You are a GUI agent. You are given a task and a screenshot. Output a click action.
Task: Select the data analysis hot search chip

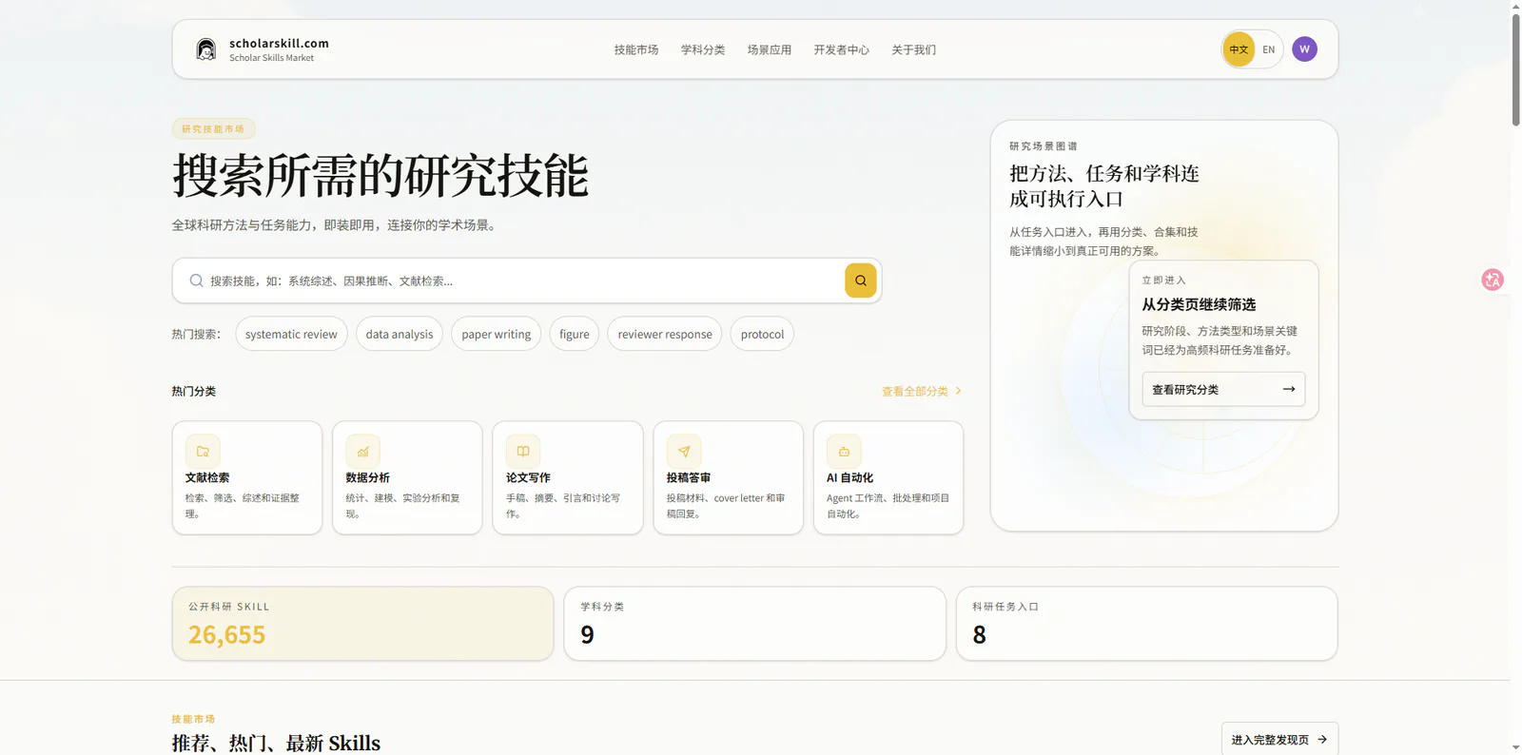tap(400, 334)
